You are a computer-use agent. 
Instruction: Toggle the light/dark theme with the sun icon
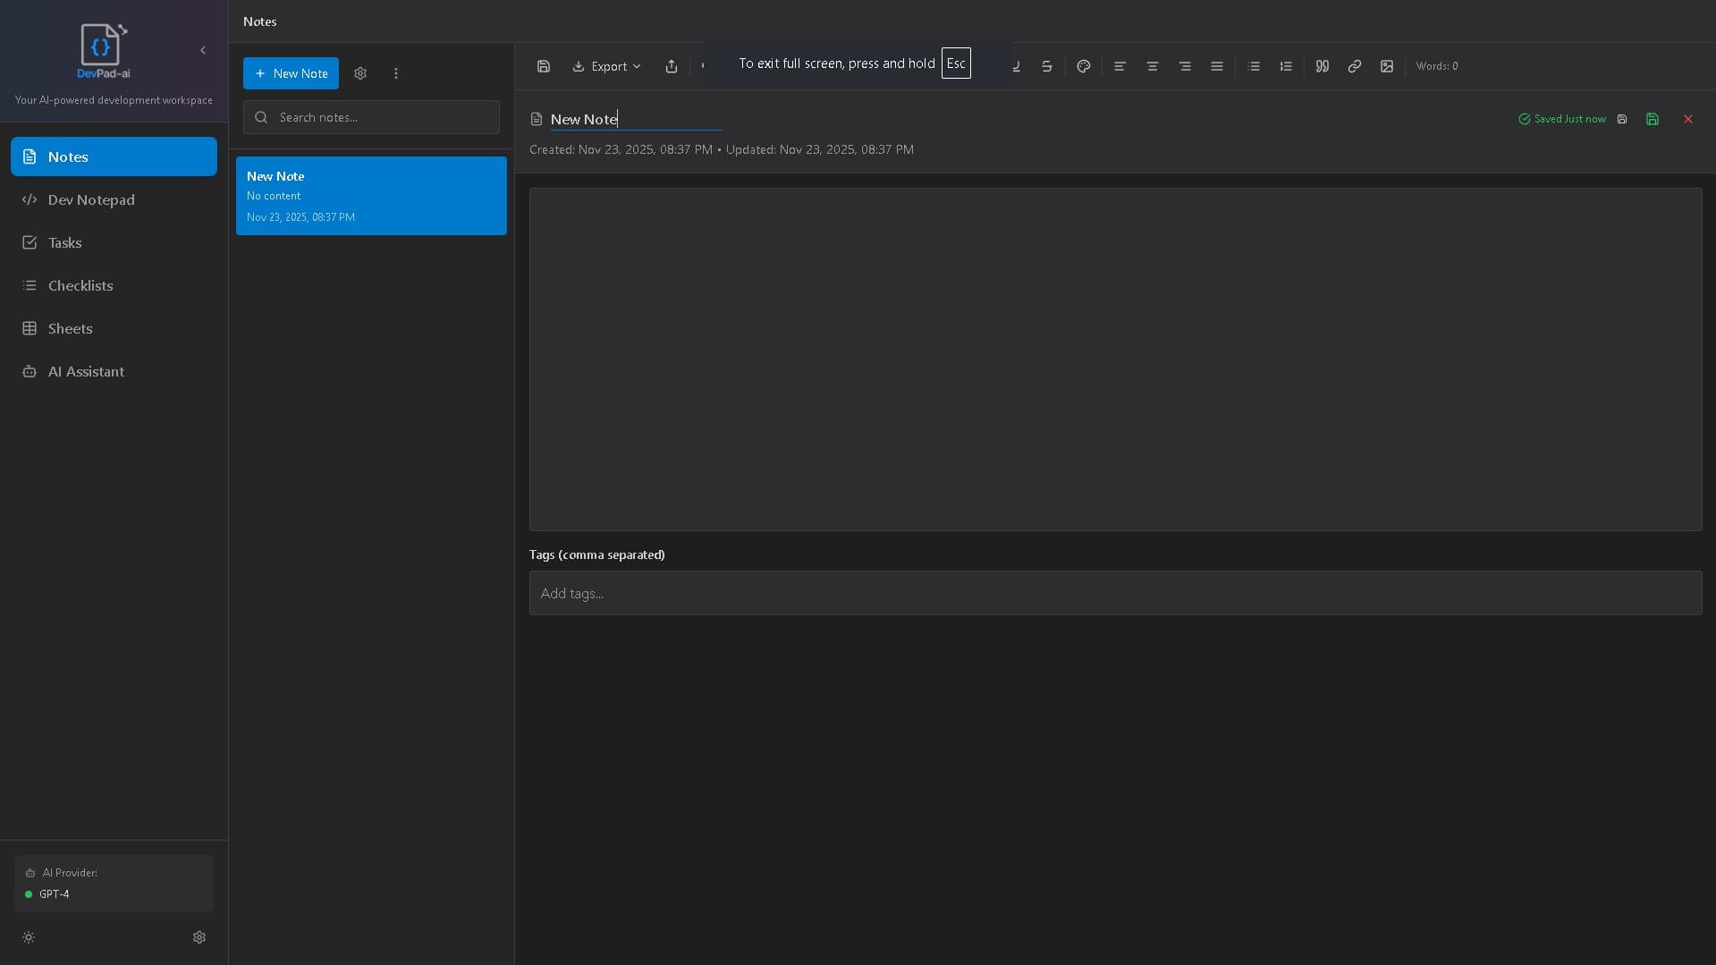(x=28, y=936)
